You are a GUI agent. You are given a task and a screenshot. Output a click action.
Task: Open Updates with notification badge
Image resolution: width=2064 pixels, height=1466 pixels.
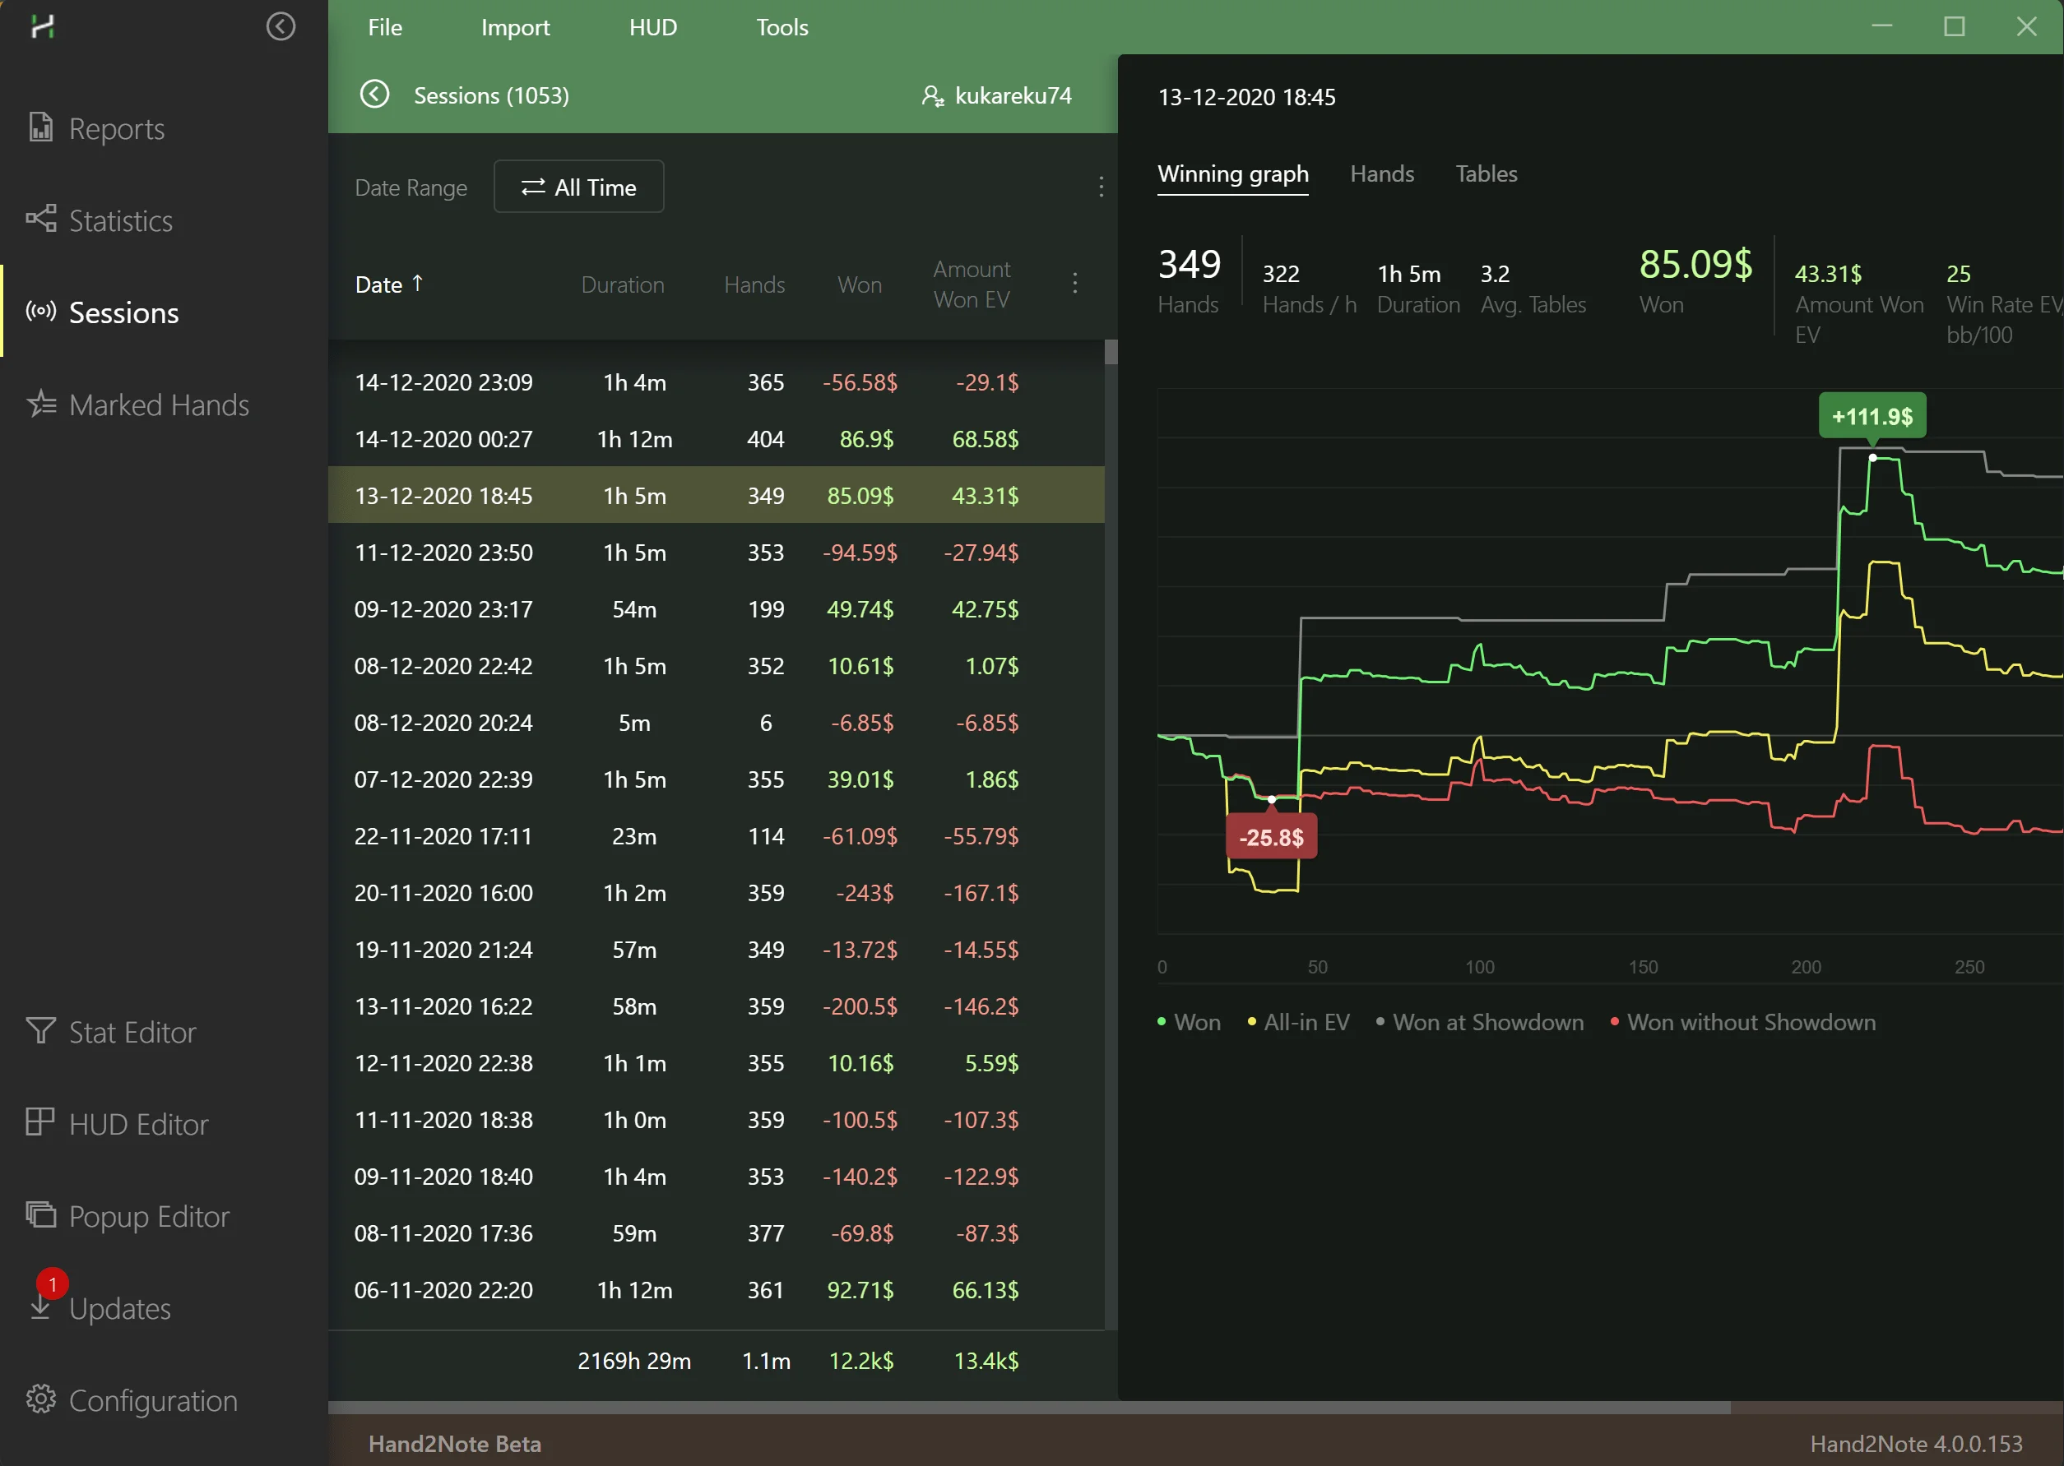pos(119,1309)
